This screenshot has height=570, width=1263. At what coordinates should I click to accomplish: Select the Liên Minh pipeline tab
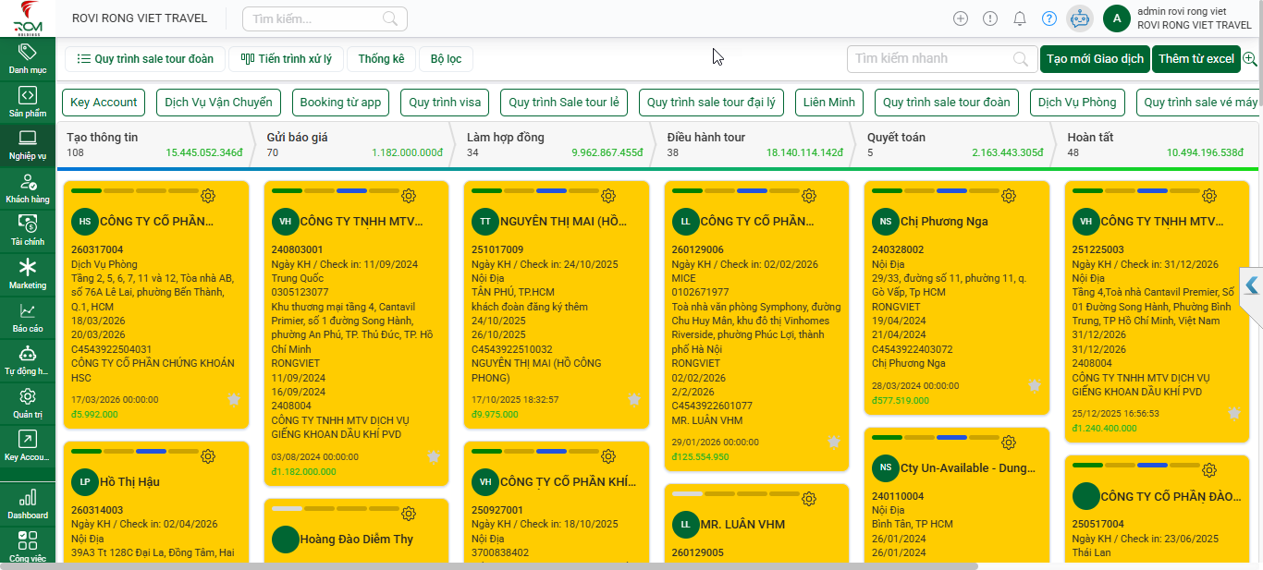pos(829,103)
